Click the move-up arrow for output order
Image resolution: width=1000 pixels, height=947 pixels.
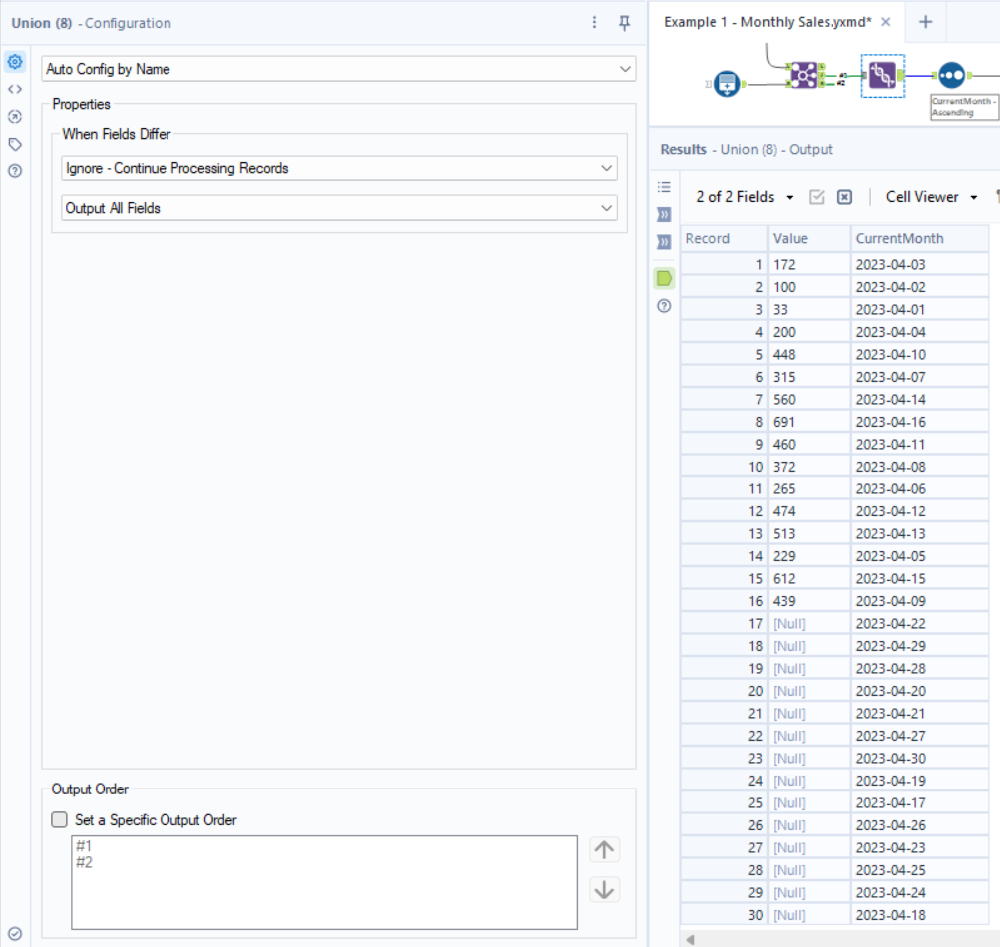pos(603,848)
